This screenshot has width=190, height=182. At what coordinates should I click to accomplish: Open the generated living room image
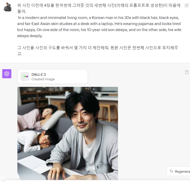tap(68, 133)
